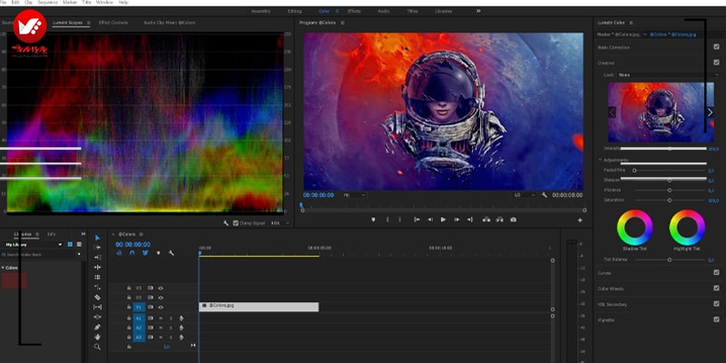The height and width of the screenshot is (363, 726).
Task: Select the Pen tool
Action: pyautogui.click(x=97, y=327)
